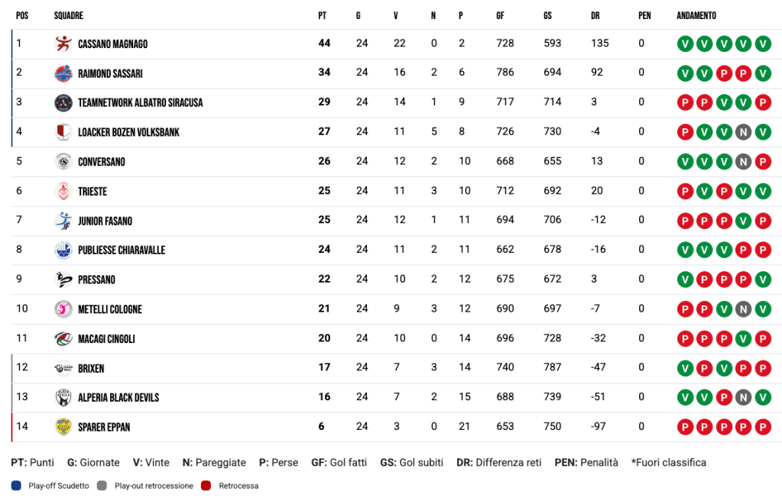Open Alperia Black Devils team page
782x501 pixels.
pos(118,398)
